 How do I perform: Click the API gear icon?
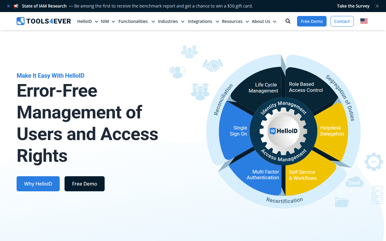pos(374,162)
